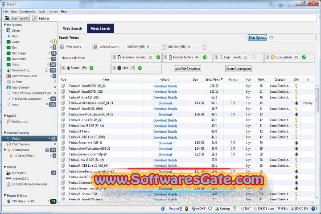Click the Routing status icon
321x214 pixels.
[x=218, y=209]
